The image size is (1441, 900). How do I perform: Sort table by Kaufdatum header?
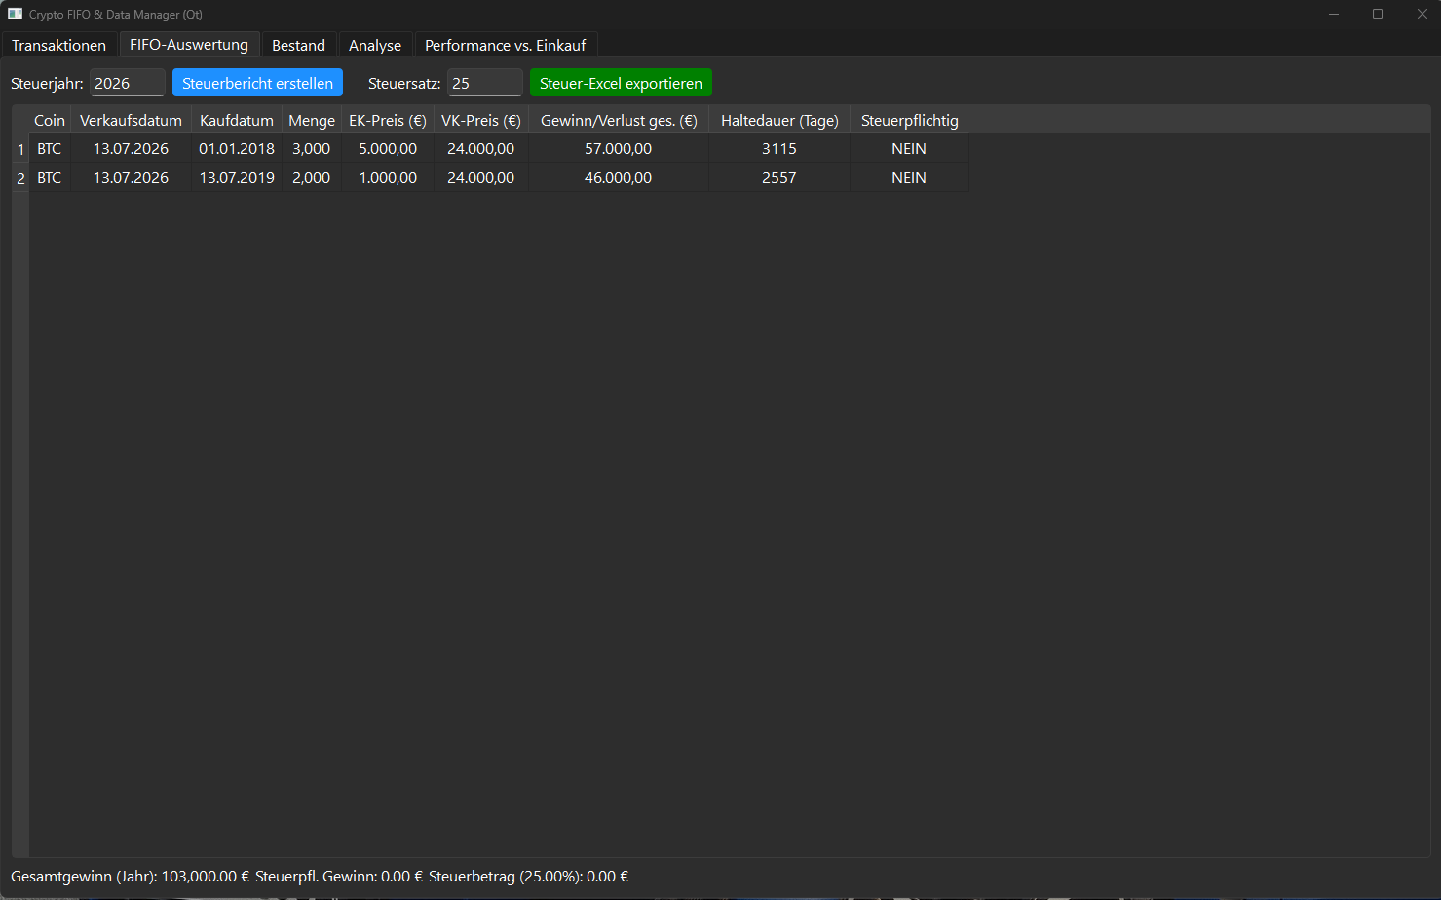click(x=236, y=121)
